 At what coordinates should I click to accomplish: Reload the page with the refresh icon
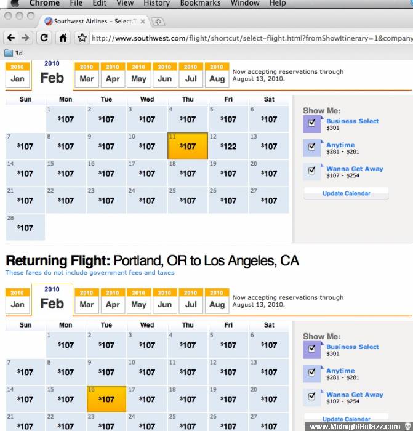point(44,38)
